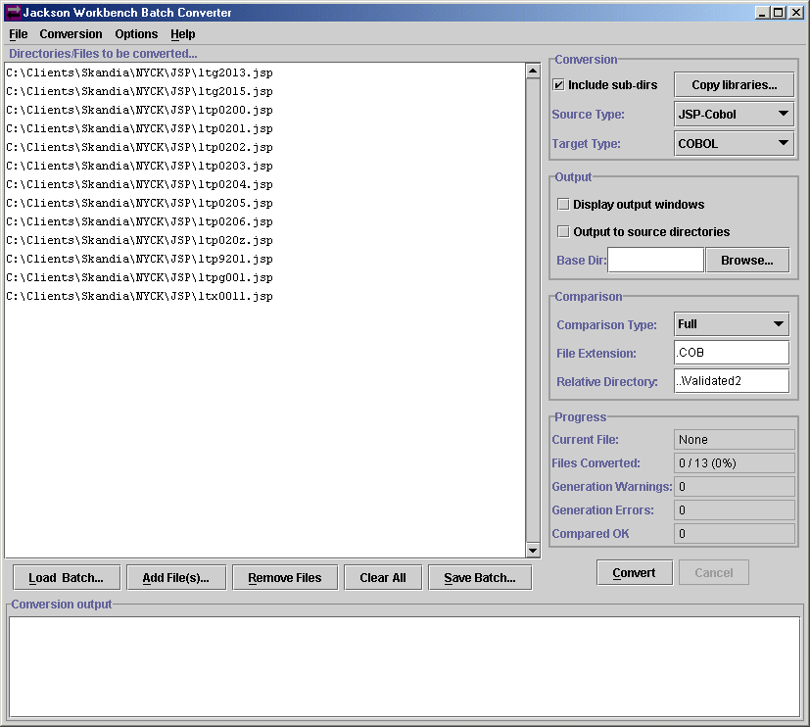Open the Options menu
The height and width of the screenshot is (727, 810).
(136, 34)
